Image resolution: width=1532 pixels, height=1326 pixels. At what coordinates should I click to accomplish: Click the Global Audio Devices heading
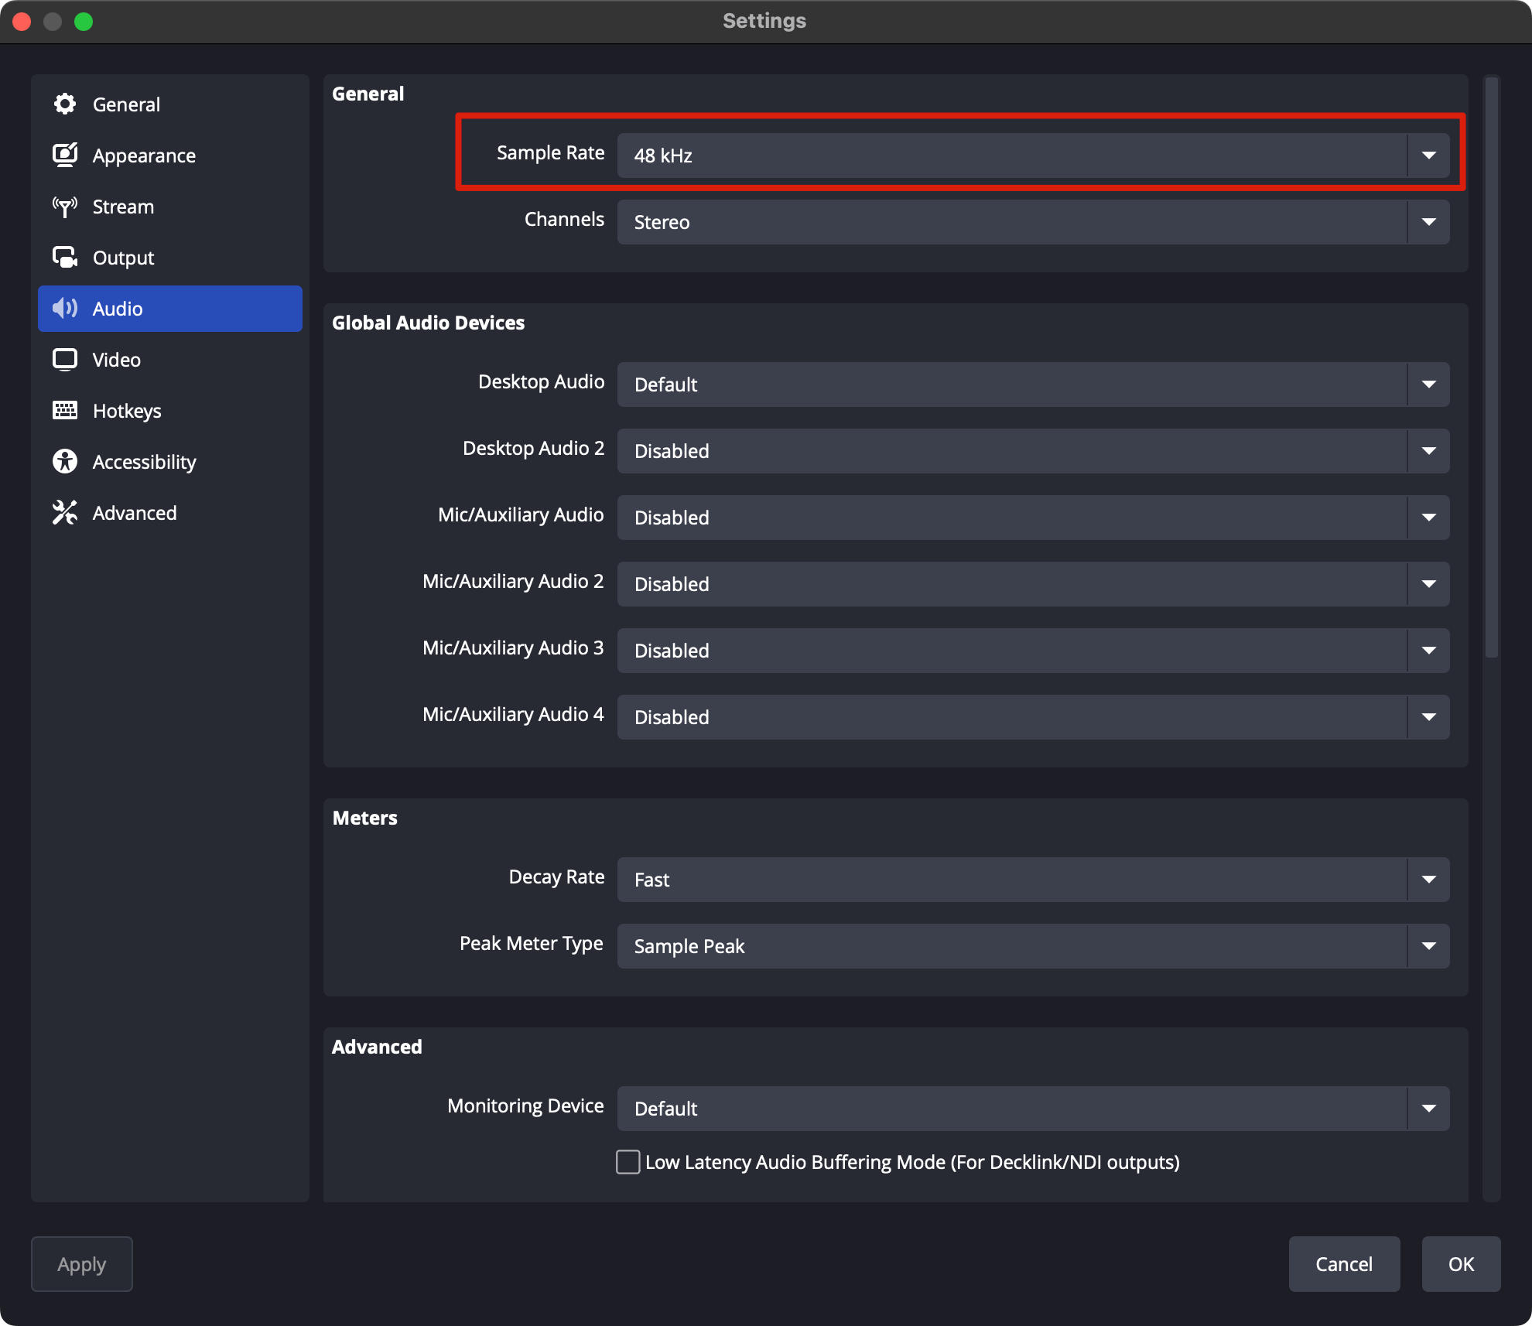tap(428, 323)
